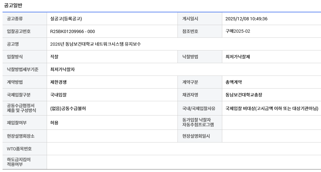
Task: Click the 허용 rebid value
Action: [x=54, y=122]
